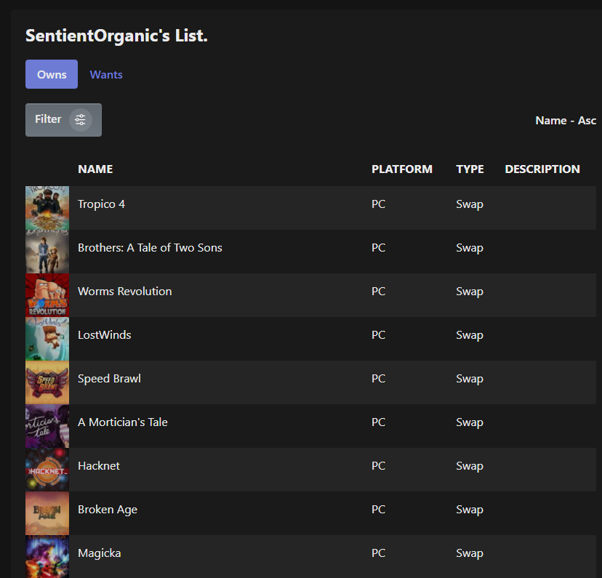Click the Magicka cover thumbnail
Image resolution: width=602 pixels, height=578 pixels.
click(47, 556)
